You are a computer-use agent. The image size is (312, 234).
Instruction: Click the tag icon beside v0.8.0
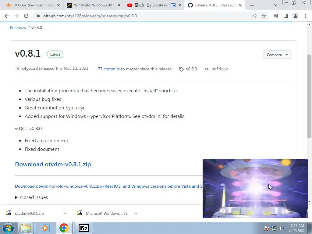point(181,69)
